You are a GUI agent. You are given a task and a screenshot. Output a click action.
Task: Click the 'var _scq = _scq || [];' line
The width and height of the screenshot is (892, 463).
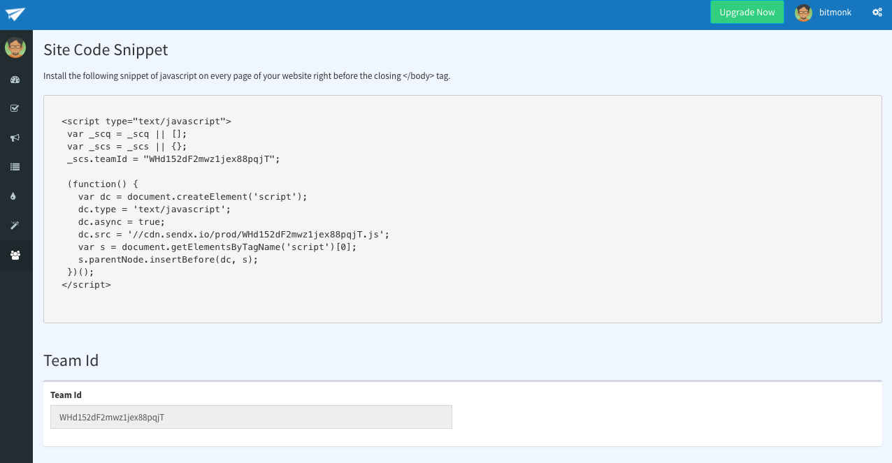point(127,134)
